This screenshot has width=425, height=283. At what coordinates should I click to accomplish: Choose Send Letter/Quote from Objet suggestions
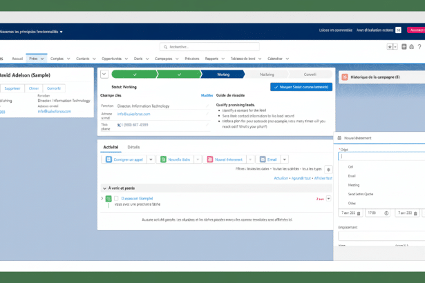[x=361, y=194]
